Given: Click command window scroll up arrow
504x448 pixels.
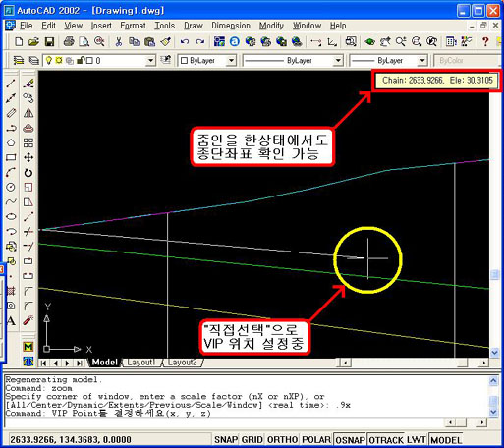Looking at the screenshot, I should click(493, 380).
